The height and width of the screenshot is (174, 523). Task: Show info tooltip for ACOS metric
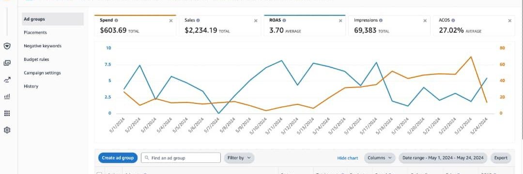(x=453, y=20)
